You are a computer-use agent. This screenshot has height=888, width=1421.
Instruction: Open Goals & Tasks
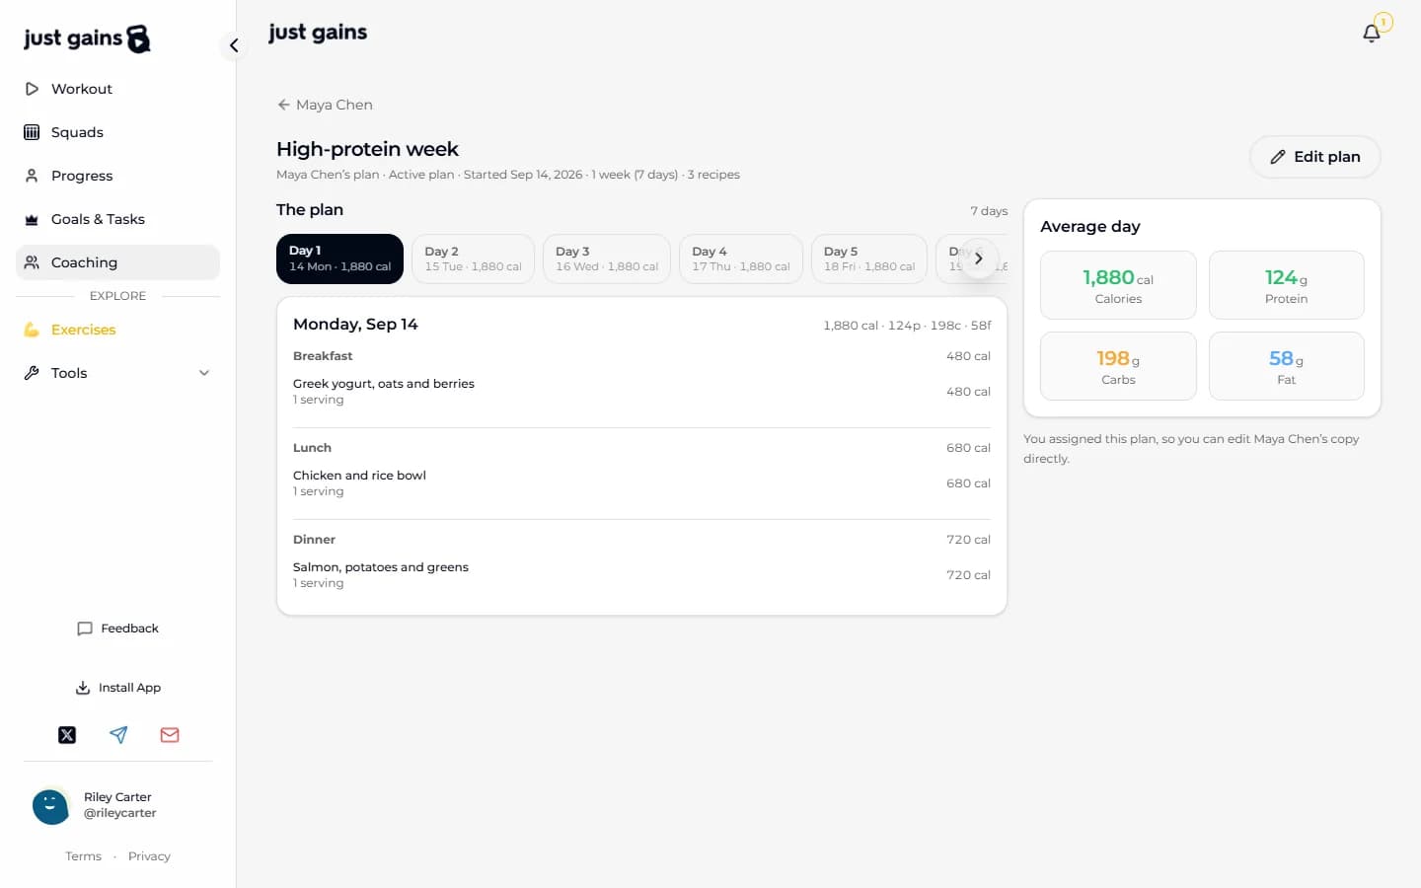tap(117, 219)
